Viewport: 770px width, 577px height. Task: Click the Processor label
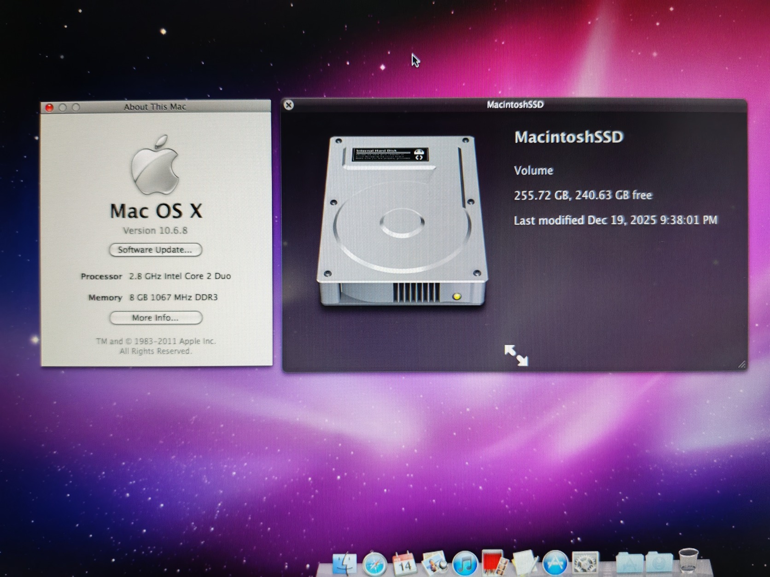(x=101, y=277)
